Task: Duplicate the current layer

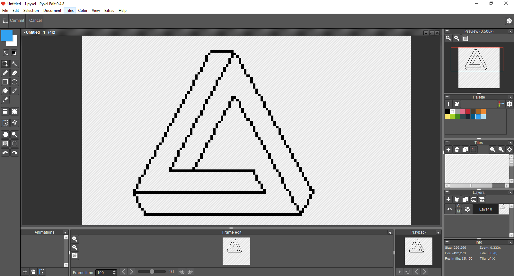Action: tap(465, 199)
